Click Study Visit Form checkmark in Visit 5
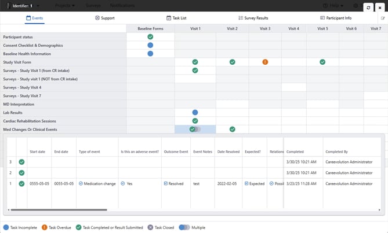388x233 pixels. [322, 62]
